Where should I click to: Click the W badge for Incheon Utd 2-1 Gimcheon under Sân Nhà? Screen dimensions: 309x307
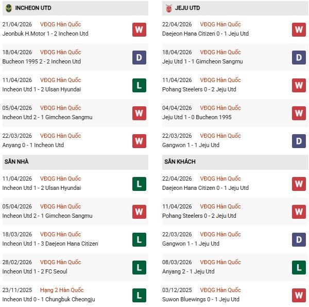click(x=139, y=212)
